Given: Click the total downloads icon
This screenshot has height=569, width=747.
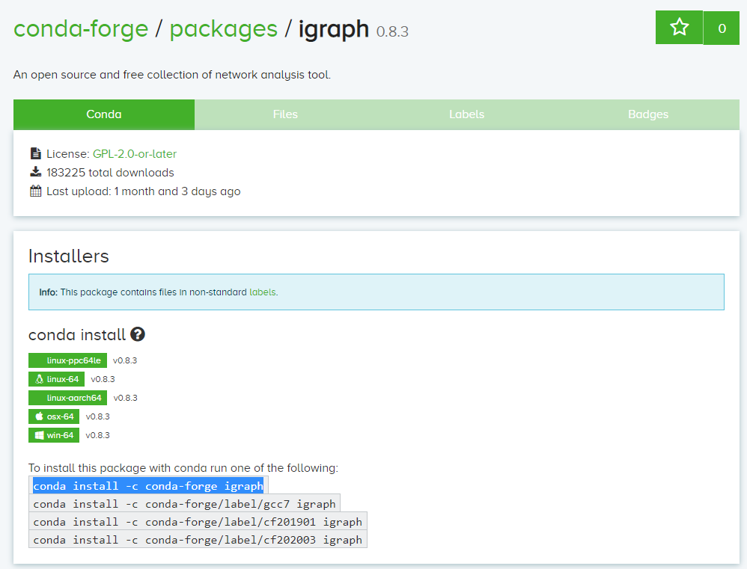Looking at the screenshot, I should (x=36, y=172).
